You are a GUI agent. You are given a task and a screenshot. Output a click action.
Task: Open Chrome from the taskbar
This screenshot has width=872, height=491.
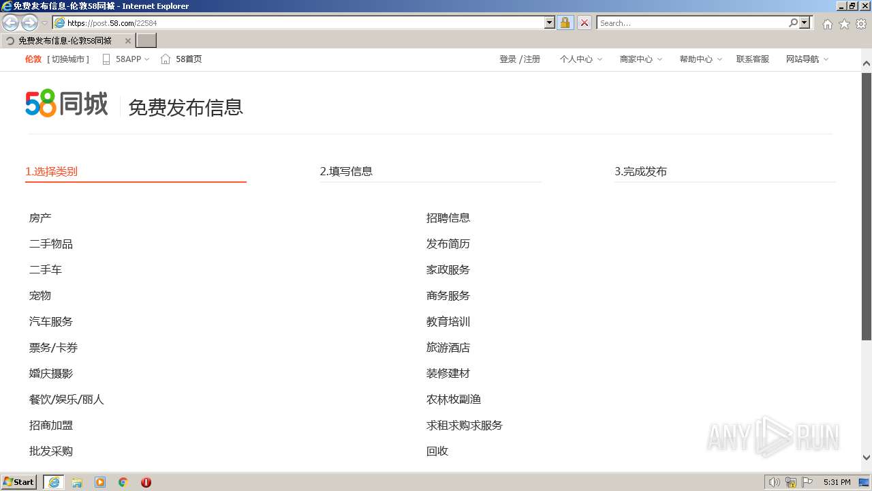123,482
